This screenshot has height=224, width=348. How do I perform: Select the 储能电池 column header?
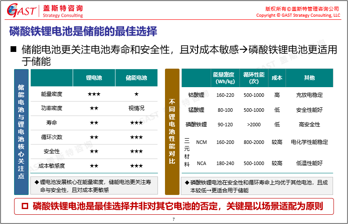pos(136,78)
